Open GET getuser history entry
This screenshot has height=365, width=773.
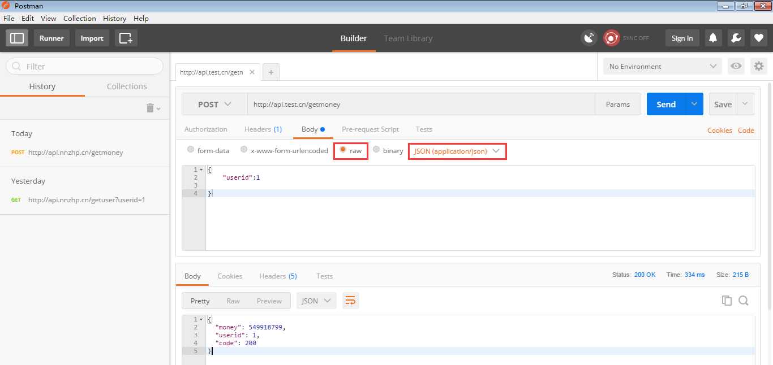tap(85, 199)
